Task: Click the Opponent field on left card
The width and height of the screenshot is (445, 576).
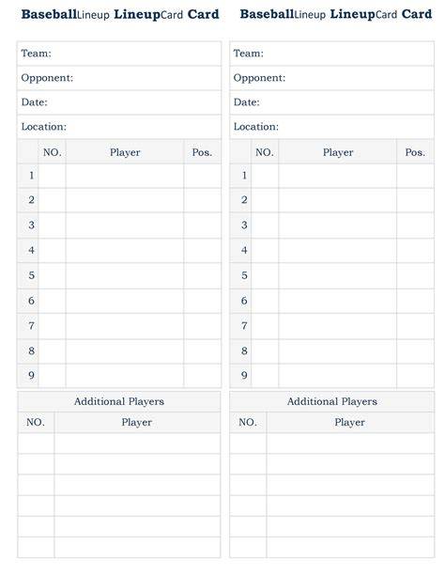Action: coord(119,78)
